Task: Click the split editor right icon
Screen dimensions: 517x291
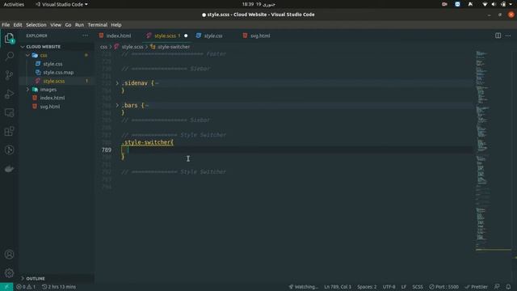Action: (x=498, y=36)
